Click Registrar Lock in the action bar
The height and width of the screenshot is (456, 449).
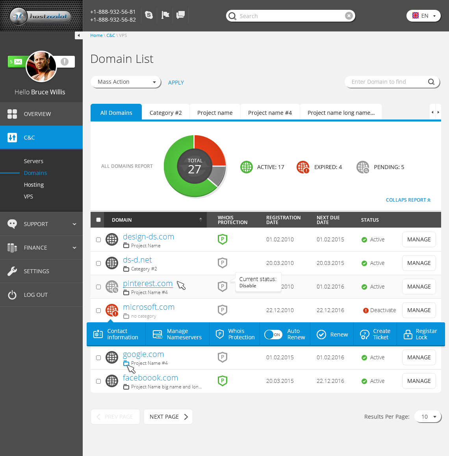coord(421,334)
